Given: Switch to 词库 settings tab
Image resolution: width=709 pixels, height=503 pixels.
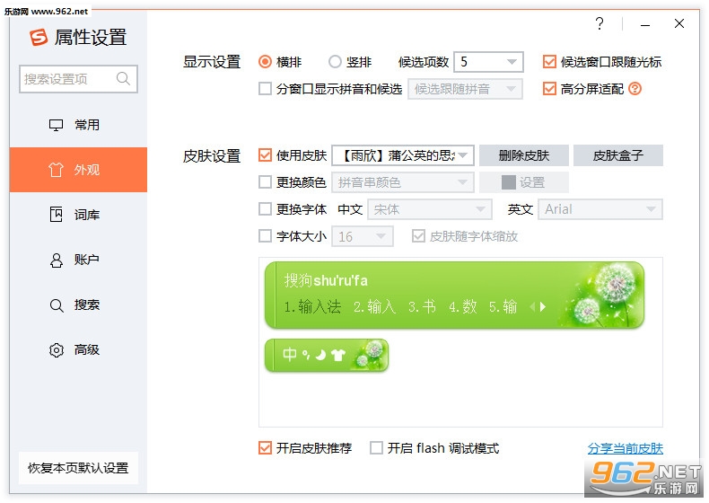Looking at the screenshot, I should point(78,215).
